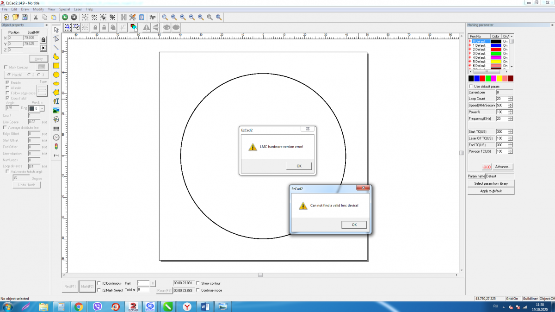Open the Draw menu
Screen dimensions: 555x312
pos(25,9)
